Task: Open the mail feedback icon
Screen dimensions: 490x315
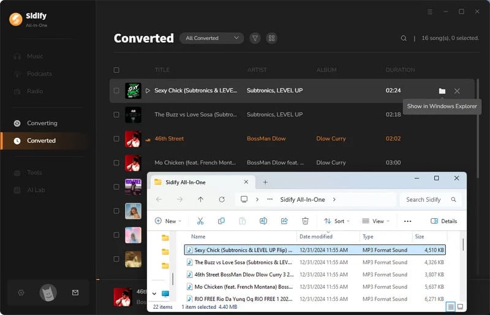Action: (75, 293)
